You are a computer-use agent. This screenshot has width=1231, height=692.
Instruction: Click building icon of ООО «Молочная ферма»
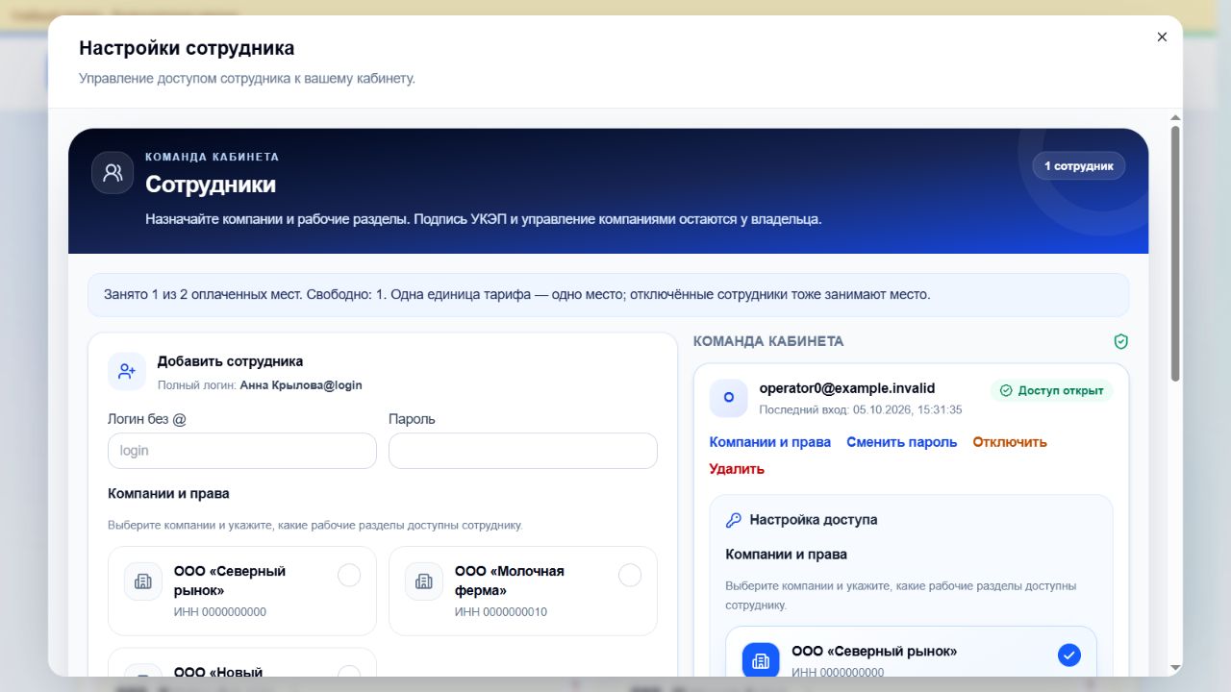click(424, 581)
